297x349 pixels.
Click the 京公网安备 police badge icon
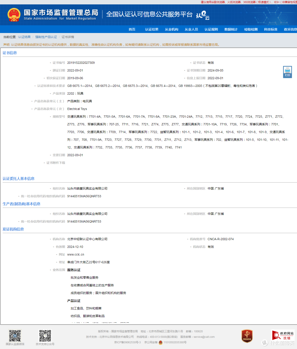pos(161,342)
